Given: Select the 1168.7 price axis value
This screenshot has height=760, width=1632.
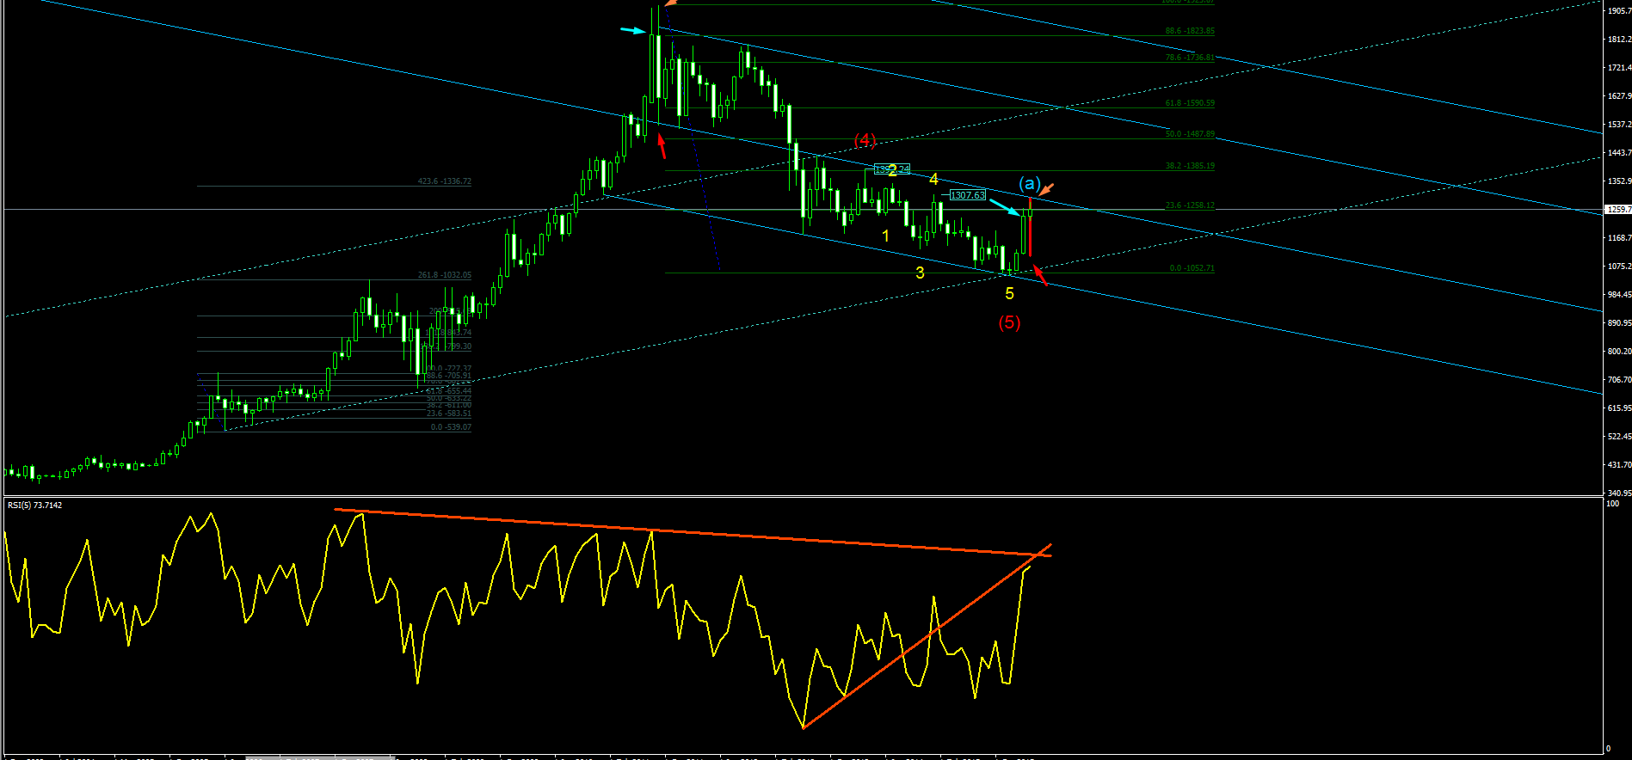Looking at the screenshot, I should (1618, 238).
